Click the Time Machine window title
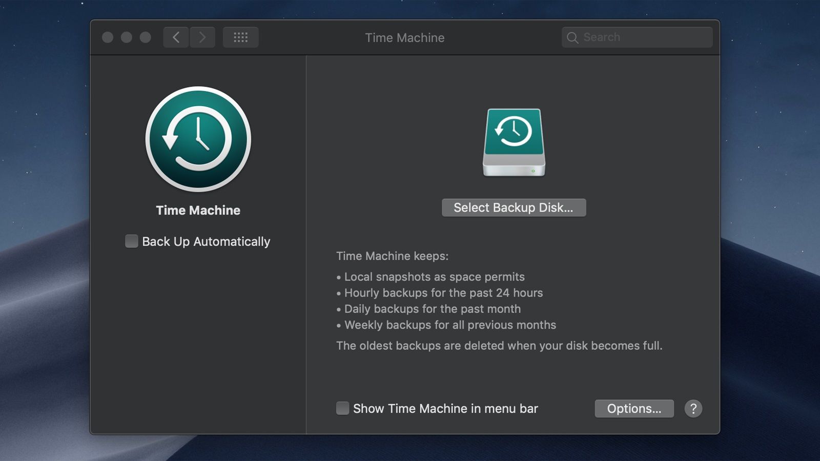Screen dimensions: 820x461 [x=405, y=38]
